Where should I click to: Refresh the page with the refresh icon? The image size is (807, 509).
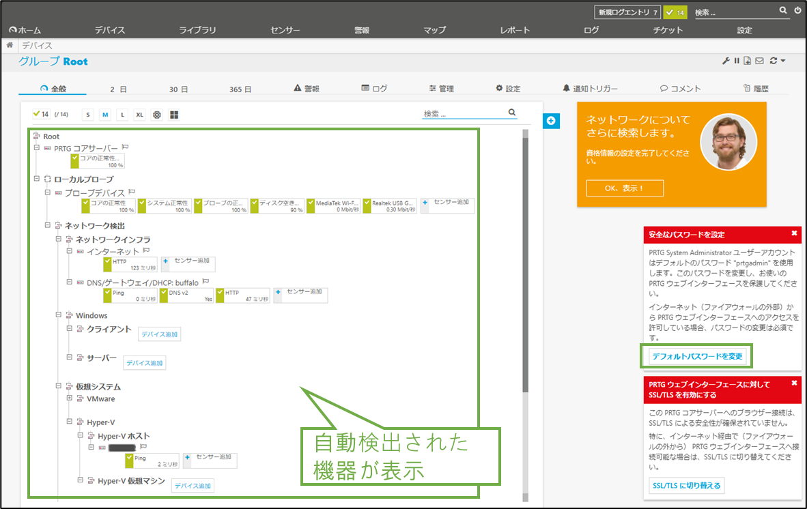coord(773,60)
